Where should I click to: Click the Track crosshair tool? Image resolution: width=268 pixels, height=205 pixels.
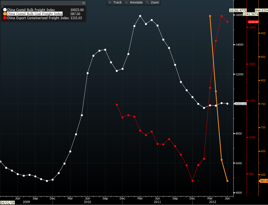(x=115, y=3)
